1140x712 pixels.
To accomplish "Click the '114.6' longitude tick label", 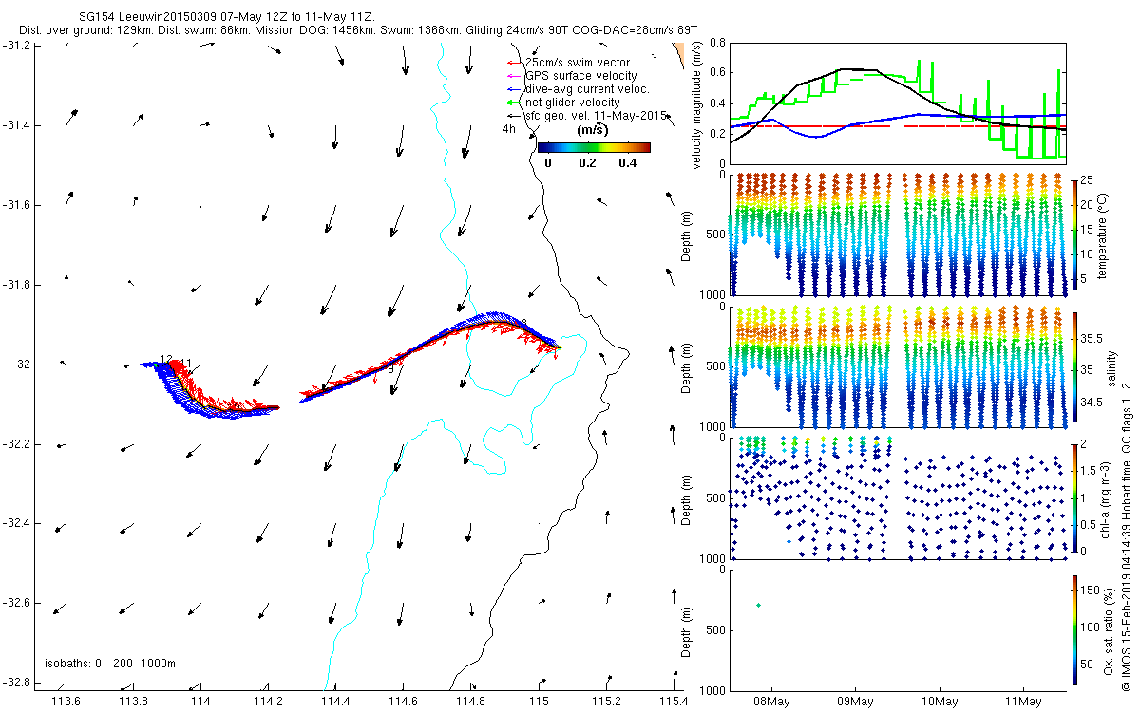I will point(403,702).
